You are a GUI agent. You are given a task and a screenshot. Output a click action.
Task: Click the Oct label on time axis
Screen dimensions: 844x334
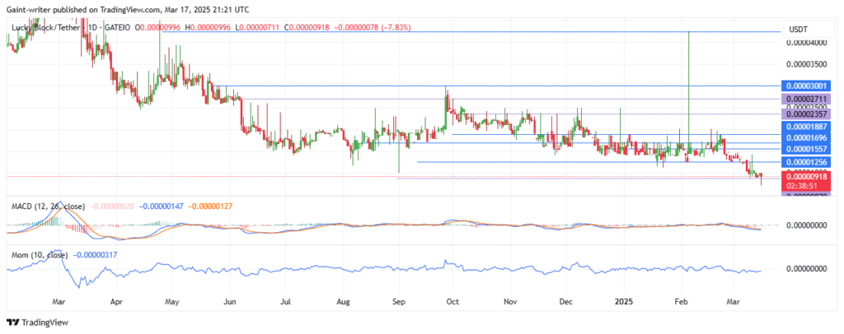pyautogui.click(x=453, y=302)
